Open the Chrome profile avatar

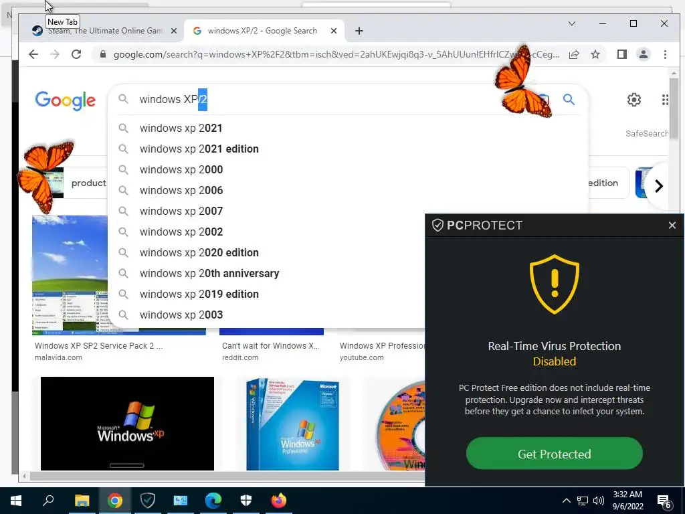click(x=644, y=55)
